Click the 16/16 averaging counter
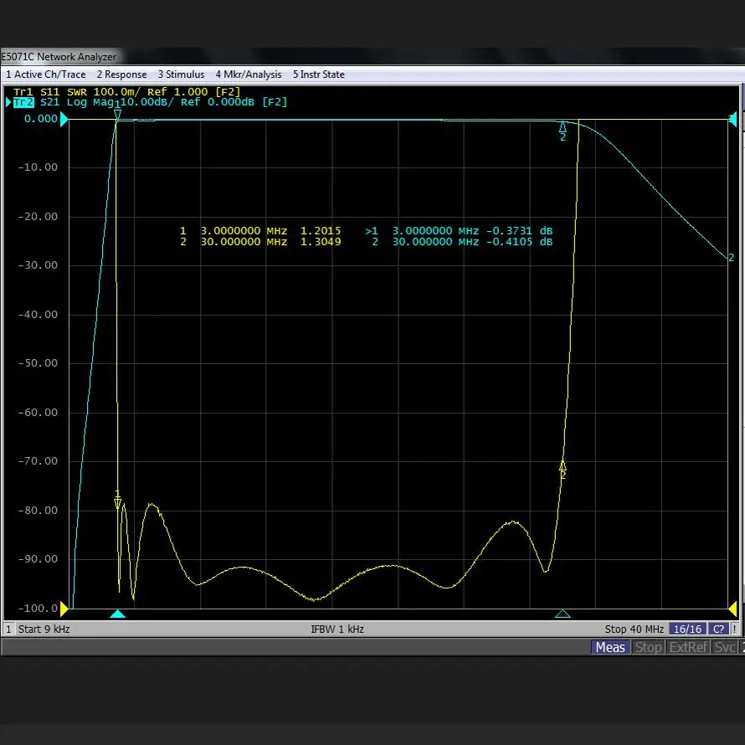Screen dimensions: 745x745 point(686,629)
